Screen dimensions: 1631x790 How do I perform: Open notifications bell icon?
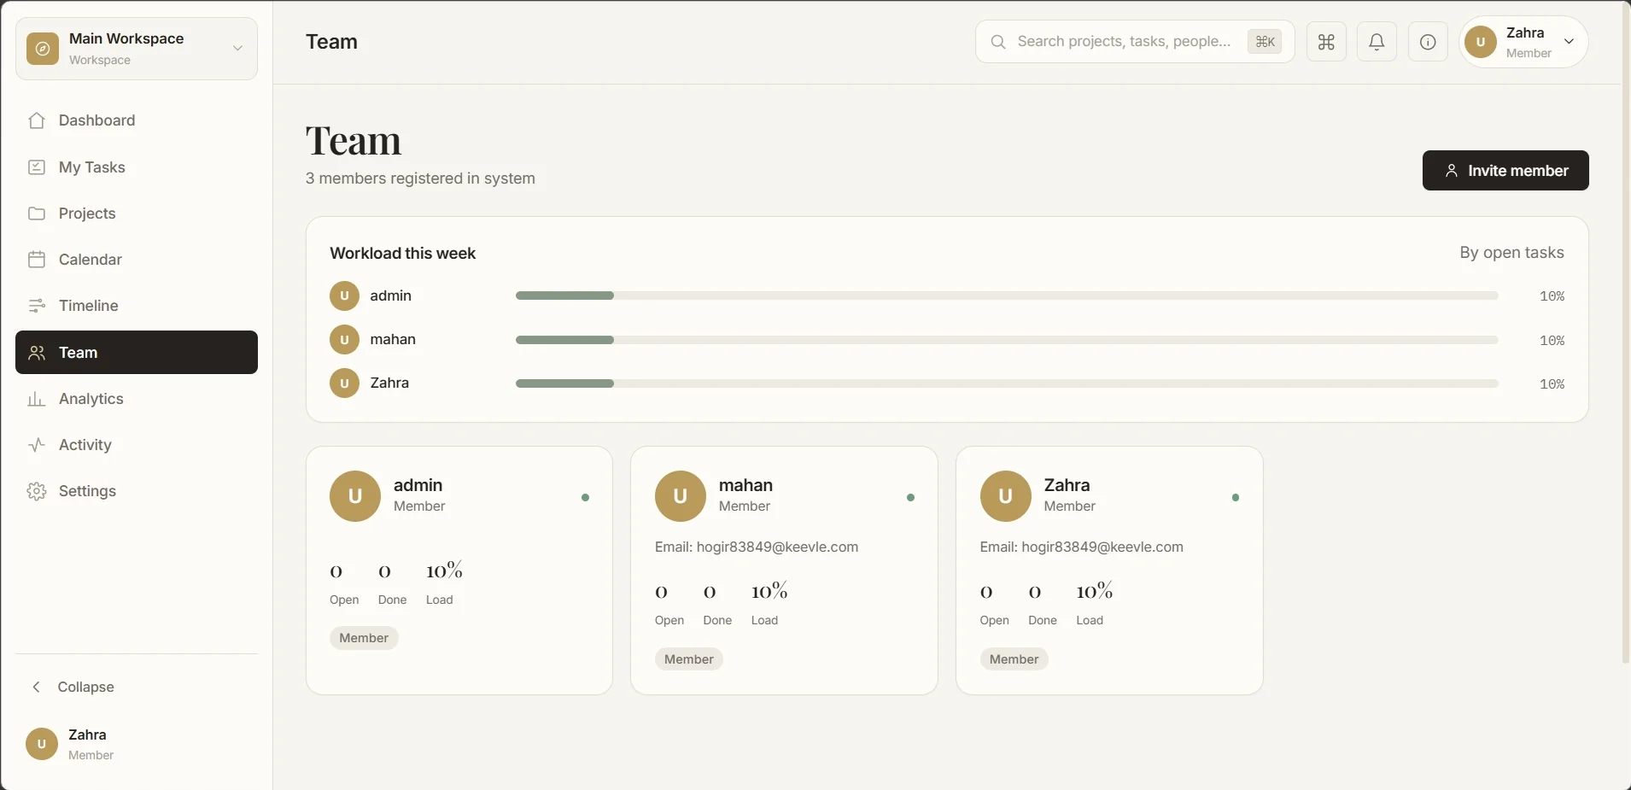point(1377,42)
